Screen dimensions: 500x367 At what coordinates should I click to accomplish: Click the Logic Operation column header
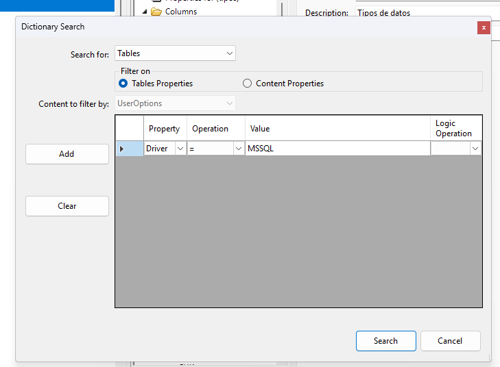point(455,129)
